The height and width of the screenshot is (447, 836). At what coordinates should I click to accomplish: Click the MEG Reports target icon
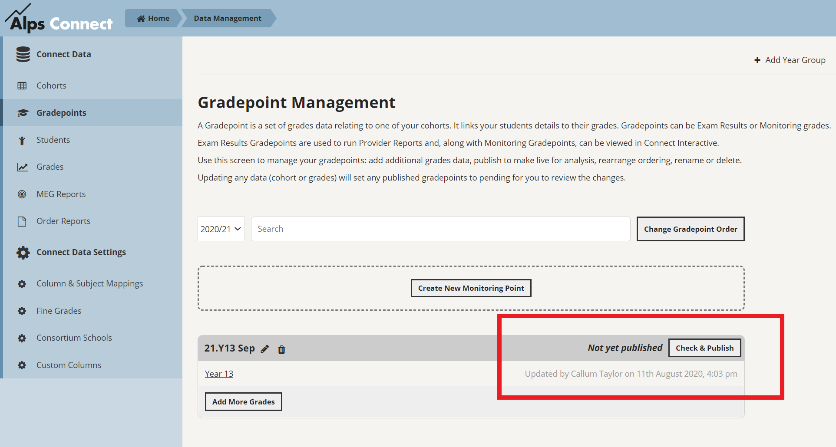(22, 194)
